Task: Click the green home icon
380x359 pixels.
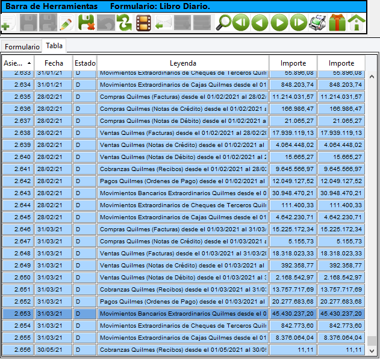Action: point(357,23)
